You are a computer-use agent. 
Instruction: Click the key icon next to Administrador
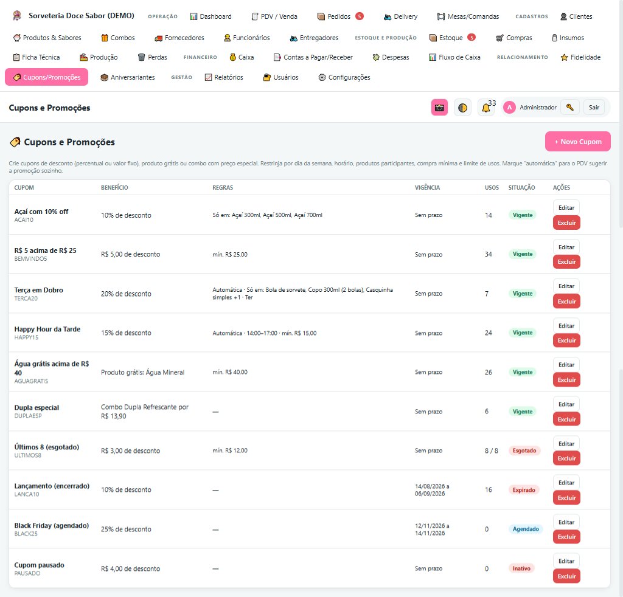click(x=569, y=107)
